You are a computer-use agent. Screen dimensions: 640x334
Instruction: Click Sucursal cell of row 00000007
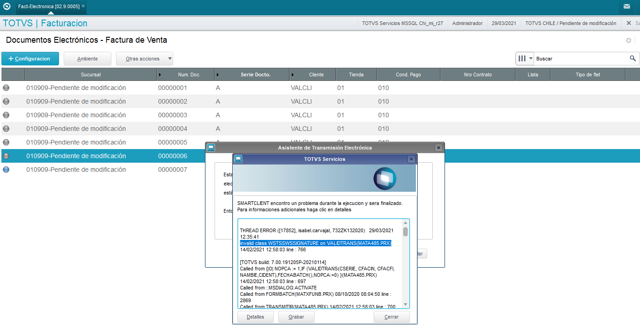coord(76,169)
